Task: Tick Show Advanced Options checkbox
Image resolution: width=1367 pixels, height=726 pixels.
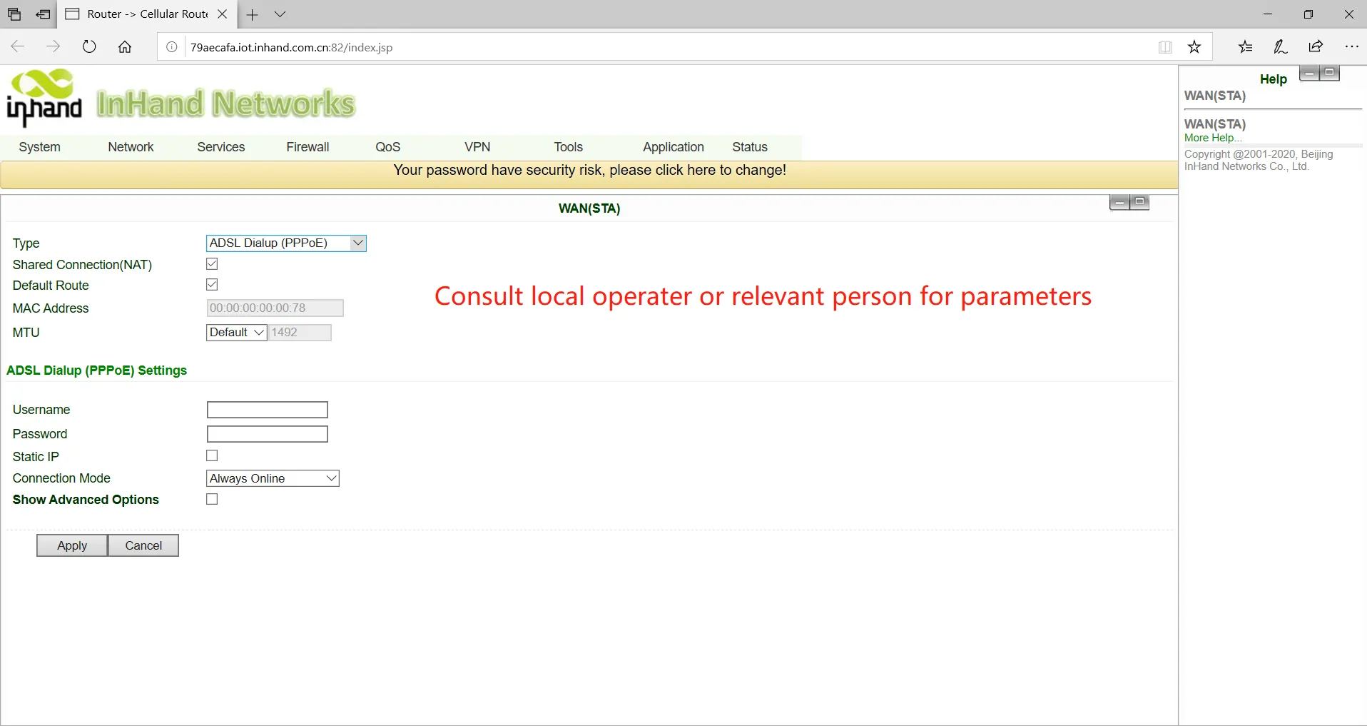Action: click(x=212, y=499)
